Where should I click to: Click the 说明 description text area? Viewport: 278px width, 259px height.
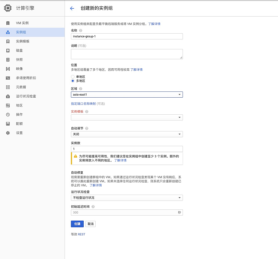tap(127, 54)
